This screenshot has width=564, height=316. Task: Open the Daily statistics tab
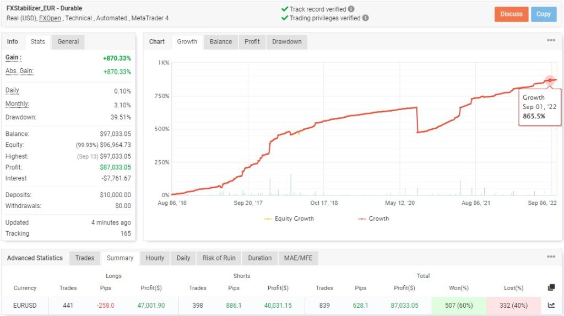point(183,258)
